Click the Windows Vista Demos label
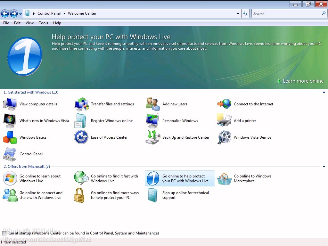The image size is (328, 246). pyautogui.click(x=252, y=137)
